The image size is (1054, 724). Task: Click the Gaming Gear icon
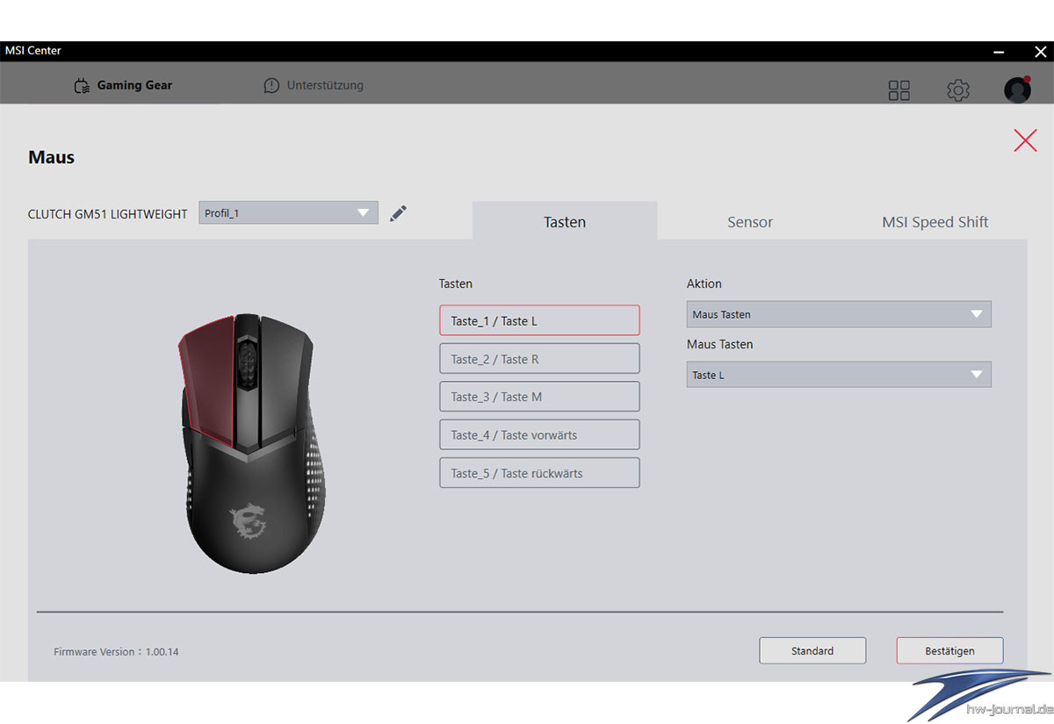pyautogui.click(x=82, y=86)
